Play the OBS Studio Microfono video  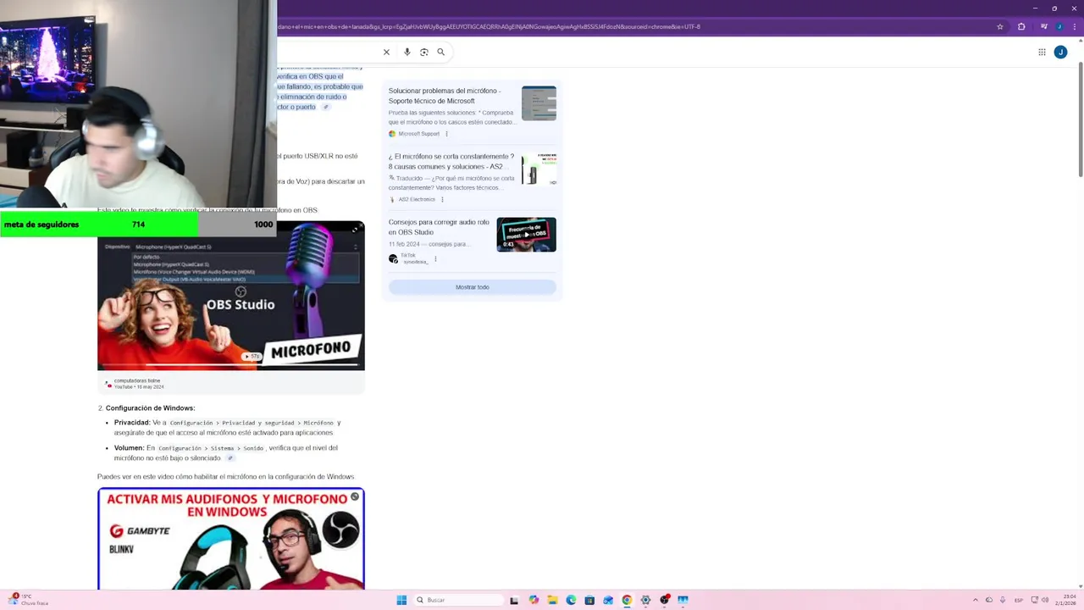[231, 296]
